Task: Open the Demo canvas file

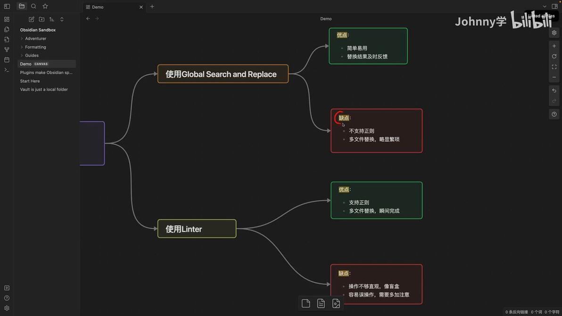Action: (47, 64)
